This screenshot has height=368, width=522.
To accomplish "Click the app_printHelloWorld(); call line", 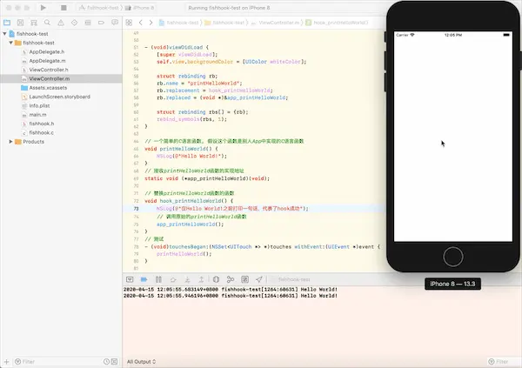I will (190, 224).
